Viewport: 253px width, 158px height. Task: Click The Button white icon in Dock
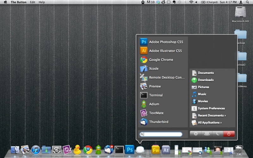coord(140,149)
